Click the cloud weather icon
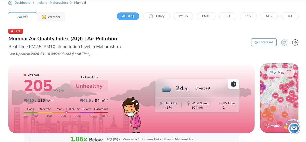Viewport: 306px width, 142px height. point(166,89)
